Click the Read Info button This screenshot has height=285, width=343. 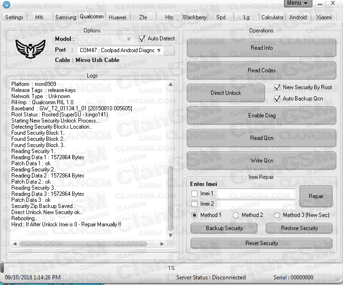(261, 48)
